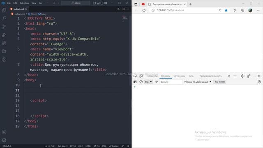Toggle the console sidebar
This screenshot has height=148, width=263.
coord(135,82)
